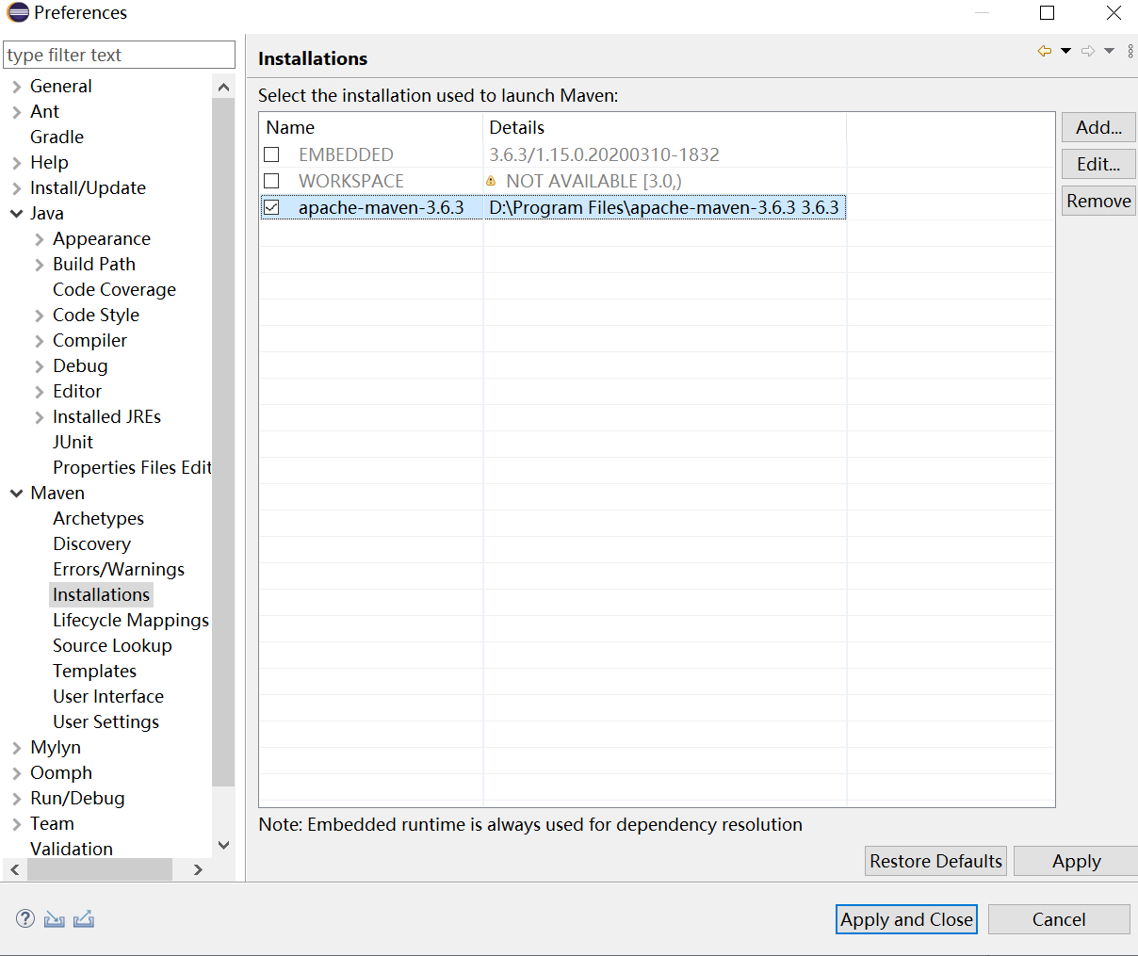The height and width of the screenshot is (956, 1138).
Task: Open the three-dots view menu
Action: [1129, 52]
